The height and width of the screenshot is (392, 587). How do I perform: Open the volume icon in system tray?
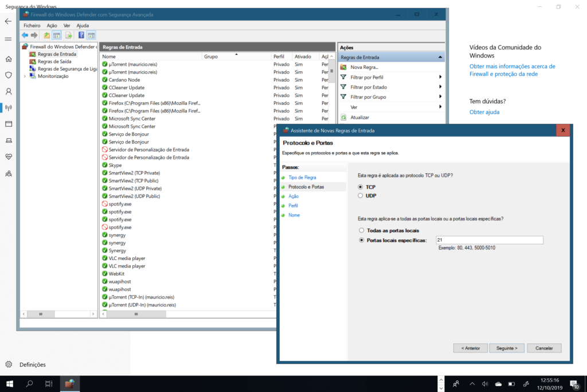tap(485, 384)
